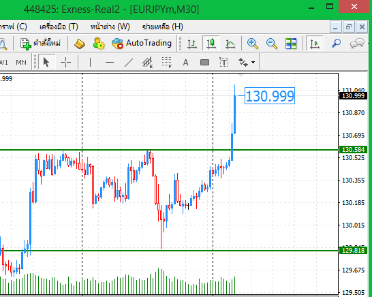
Task: Tile chart windows icon
Action: [291, 44]
